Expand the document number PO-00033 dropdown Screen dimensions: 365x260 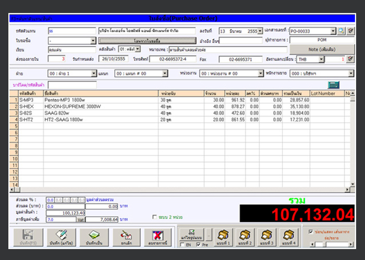click(333, 31)
